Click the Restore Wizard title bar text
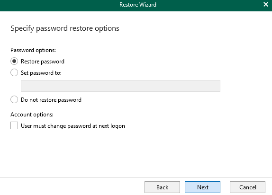Image resolution: width=272 pixels, height=195 pixels. point(138,5)
